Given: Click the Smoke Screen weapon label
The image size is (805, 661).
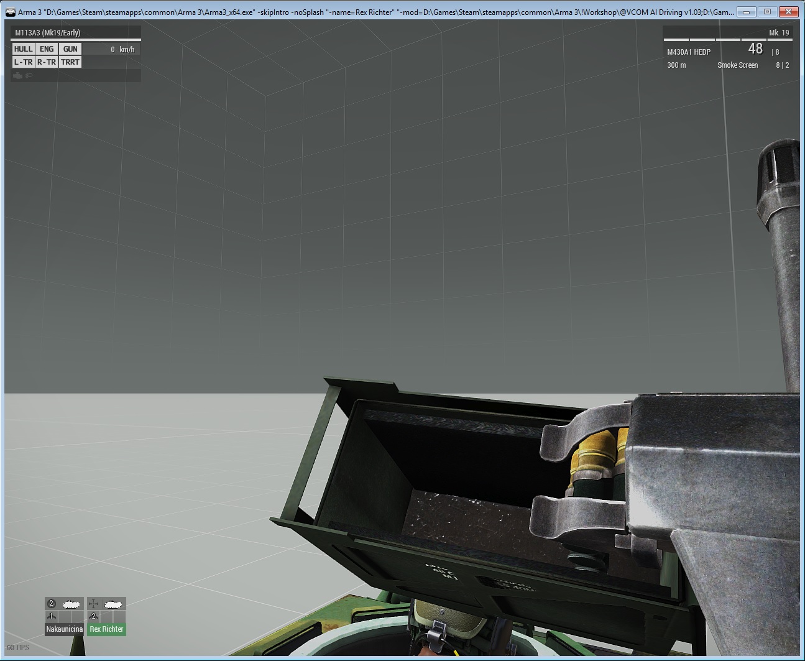Looking at the screenshot, I should pos(737,65).
